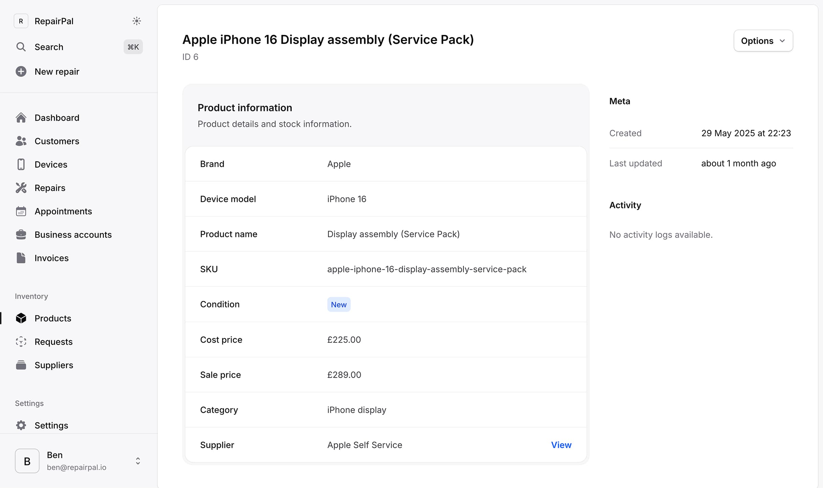
Task: Click the cost price £225.00
Action: point(344,339)
